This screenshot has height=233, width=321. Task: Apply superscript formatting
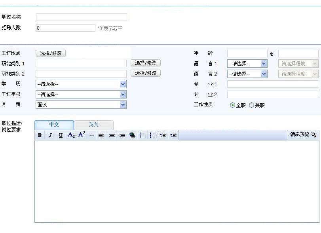[x=82, y=135]
